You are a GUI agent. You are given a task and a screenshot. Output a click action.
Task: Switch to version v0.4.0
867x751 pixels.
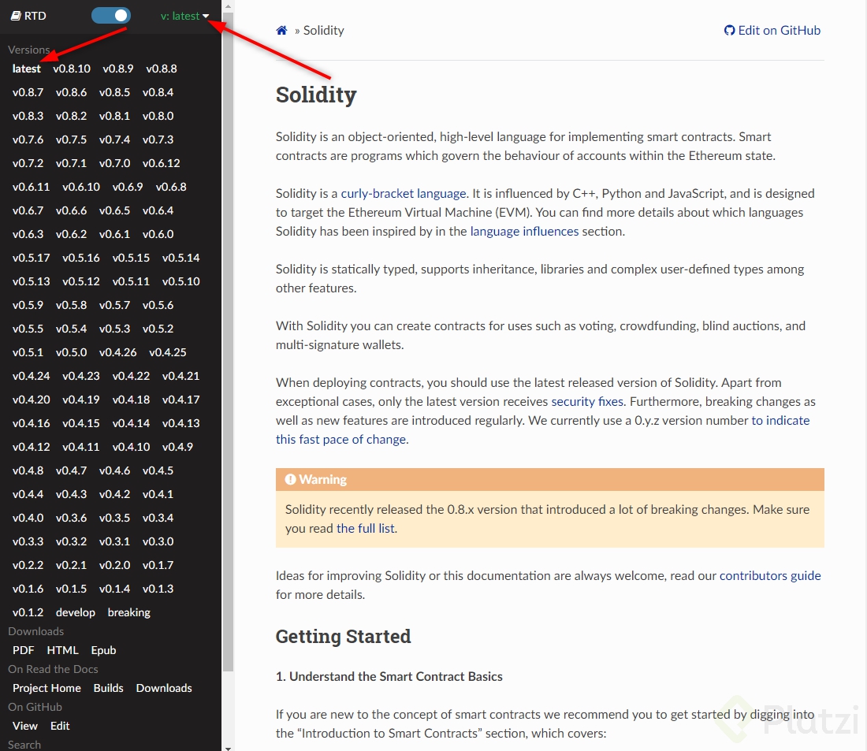(28, 518)
